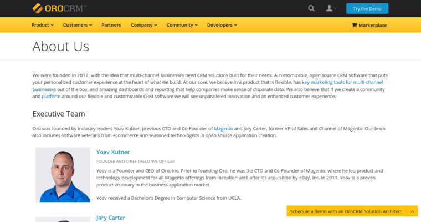421x222 pixels.
Task: Expand the Company dropdown menu
Action: (143, 25)
